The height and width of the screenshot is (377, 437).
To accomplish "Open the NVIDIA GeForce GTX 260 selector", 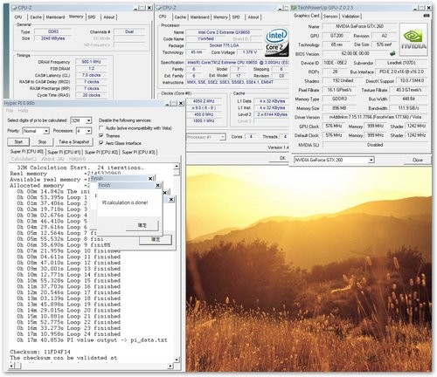I will pyautogui.click(x=334, y=160).
